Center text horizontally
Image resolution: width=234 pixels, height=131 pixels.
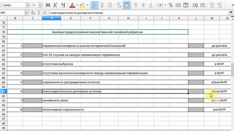[102, 5]
